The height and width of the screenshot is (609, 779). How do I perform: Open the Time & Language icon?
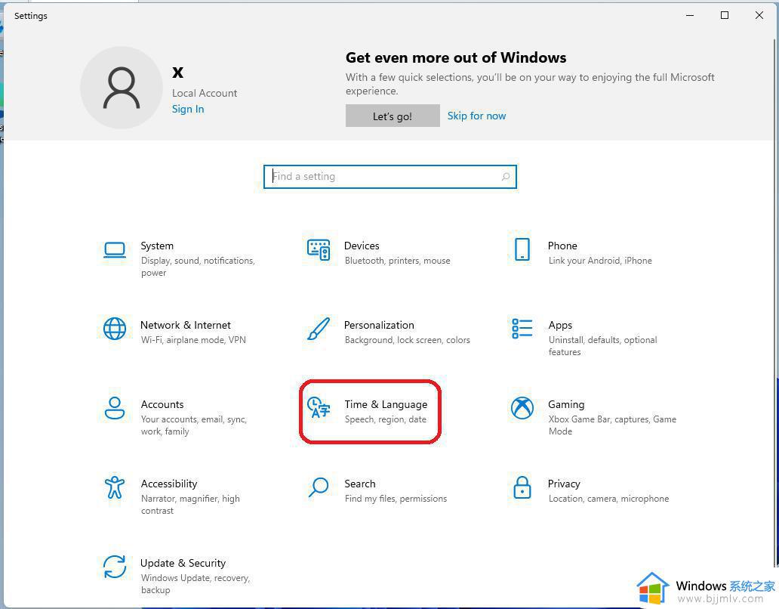click(x=319, y=408)
